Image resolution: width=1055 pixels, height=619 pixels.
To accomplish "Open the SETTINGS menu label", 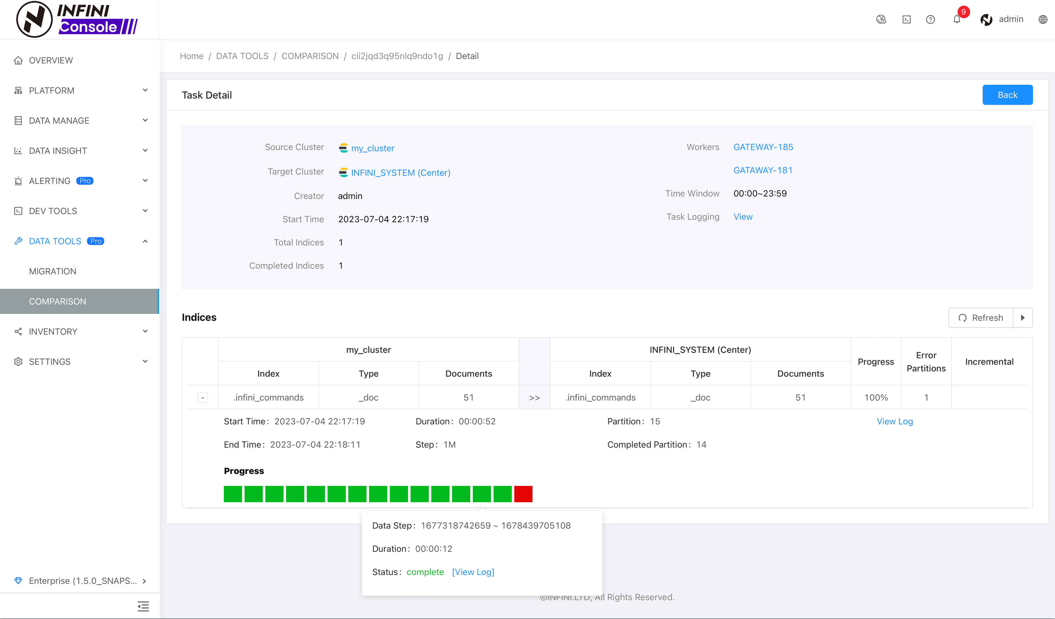I will 49,362.
